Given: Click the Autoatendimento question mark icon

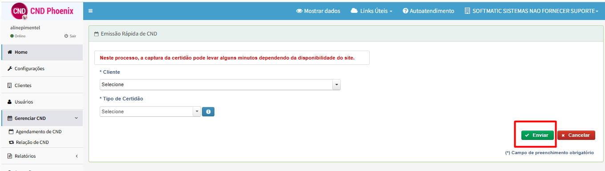Looking at the screenshot, I should click(x=405, y=11).
